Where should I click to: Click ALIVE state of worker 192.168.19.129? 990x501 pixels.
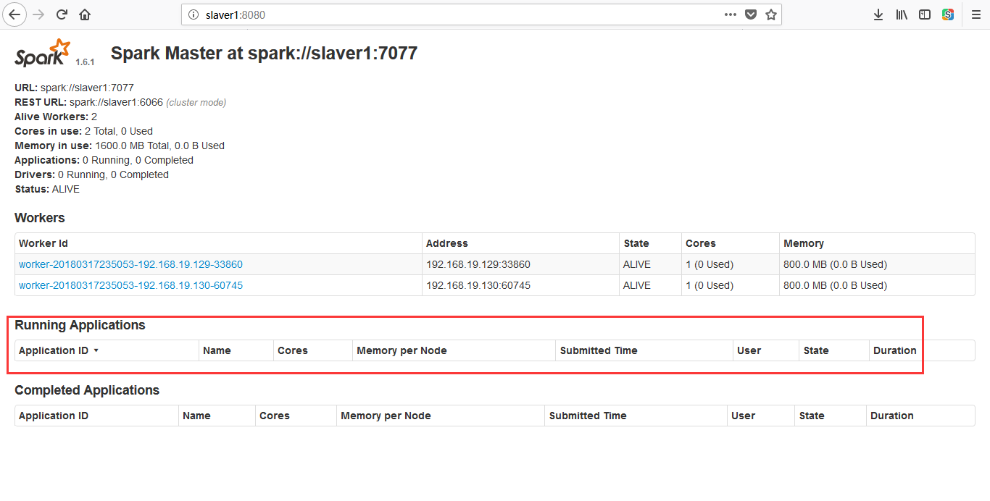[637, 264]
